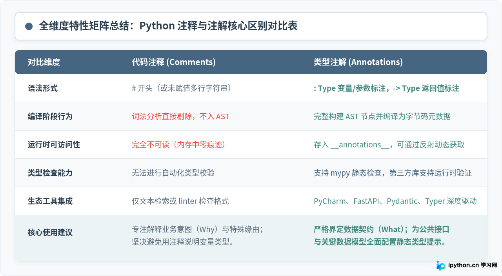The image size is (502, 276).
Task: Click the text 坚决避免用注释说明变量类型
Action: click(183, 242)
